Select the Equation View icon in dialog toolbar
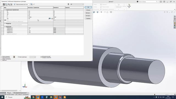The width and height of the screenshot is (176, 99). tap(4, 4)
